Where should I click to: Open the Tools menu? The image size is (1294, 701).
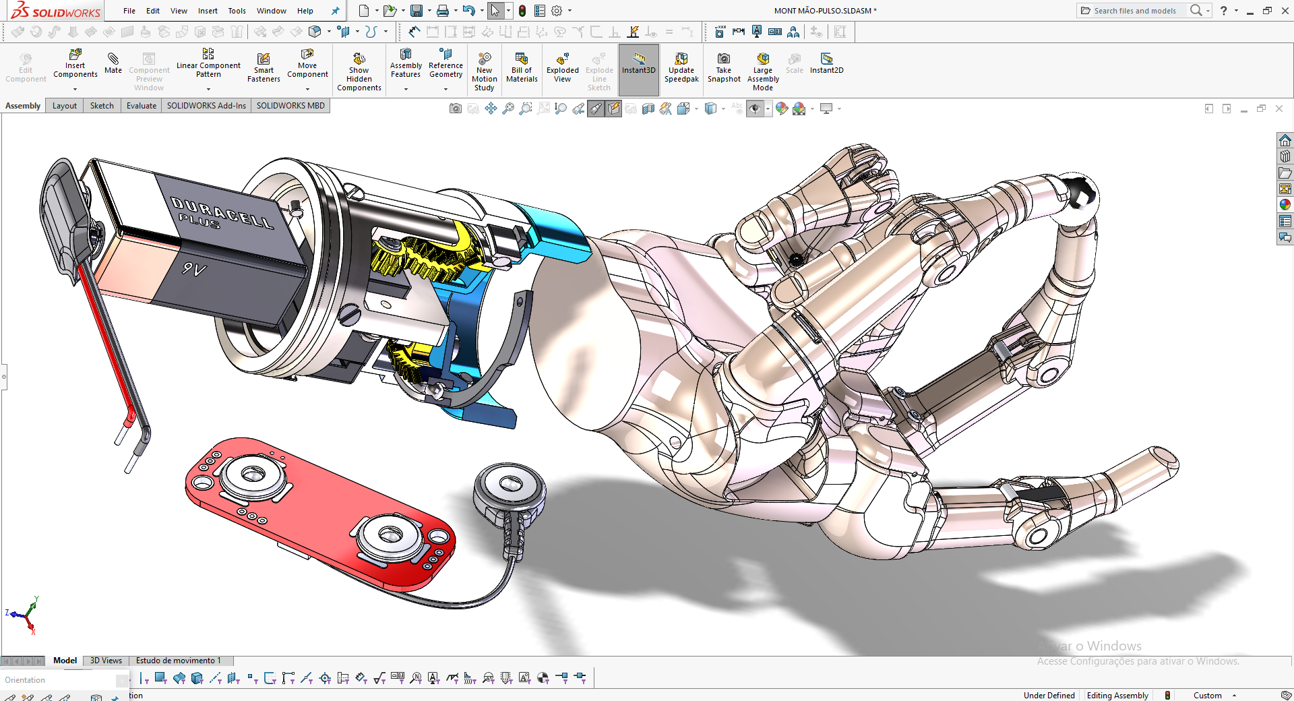[237, 11]
